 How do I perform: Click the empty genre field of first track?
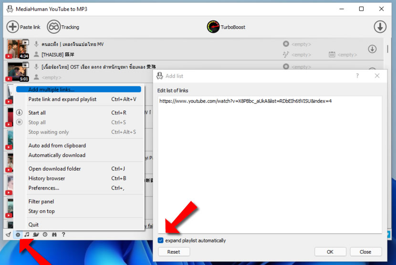pyautogui.click(x=301, y=54)
